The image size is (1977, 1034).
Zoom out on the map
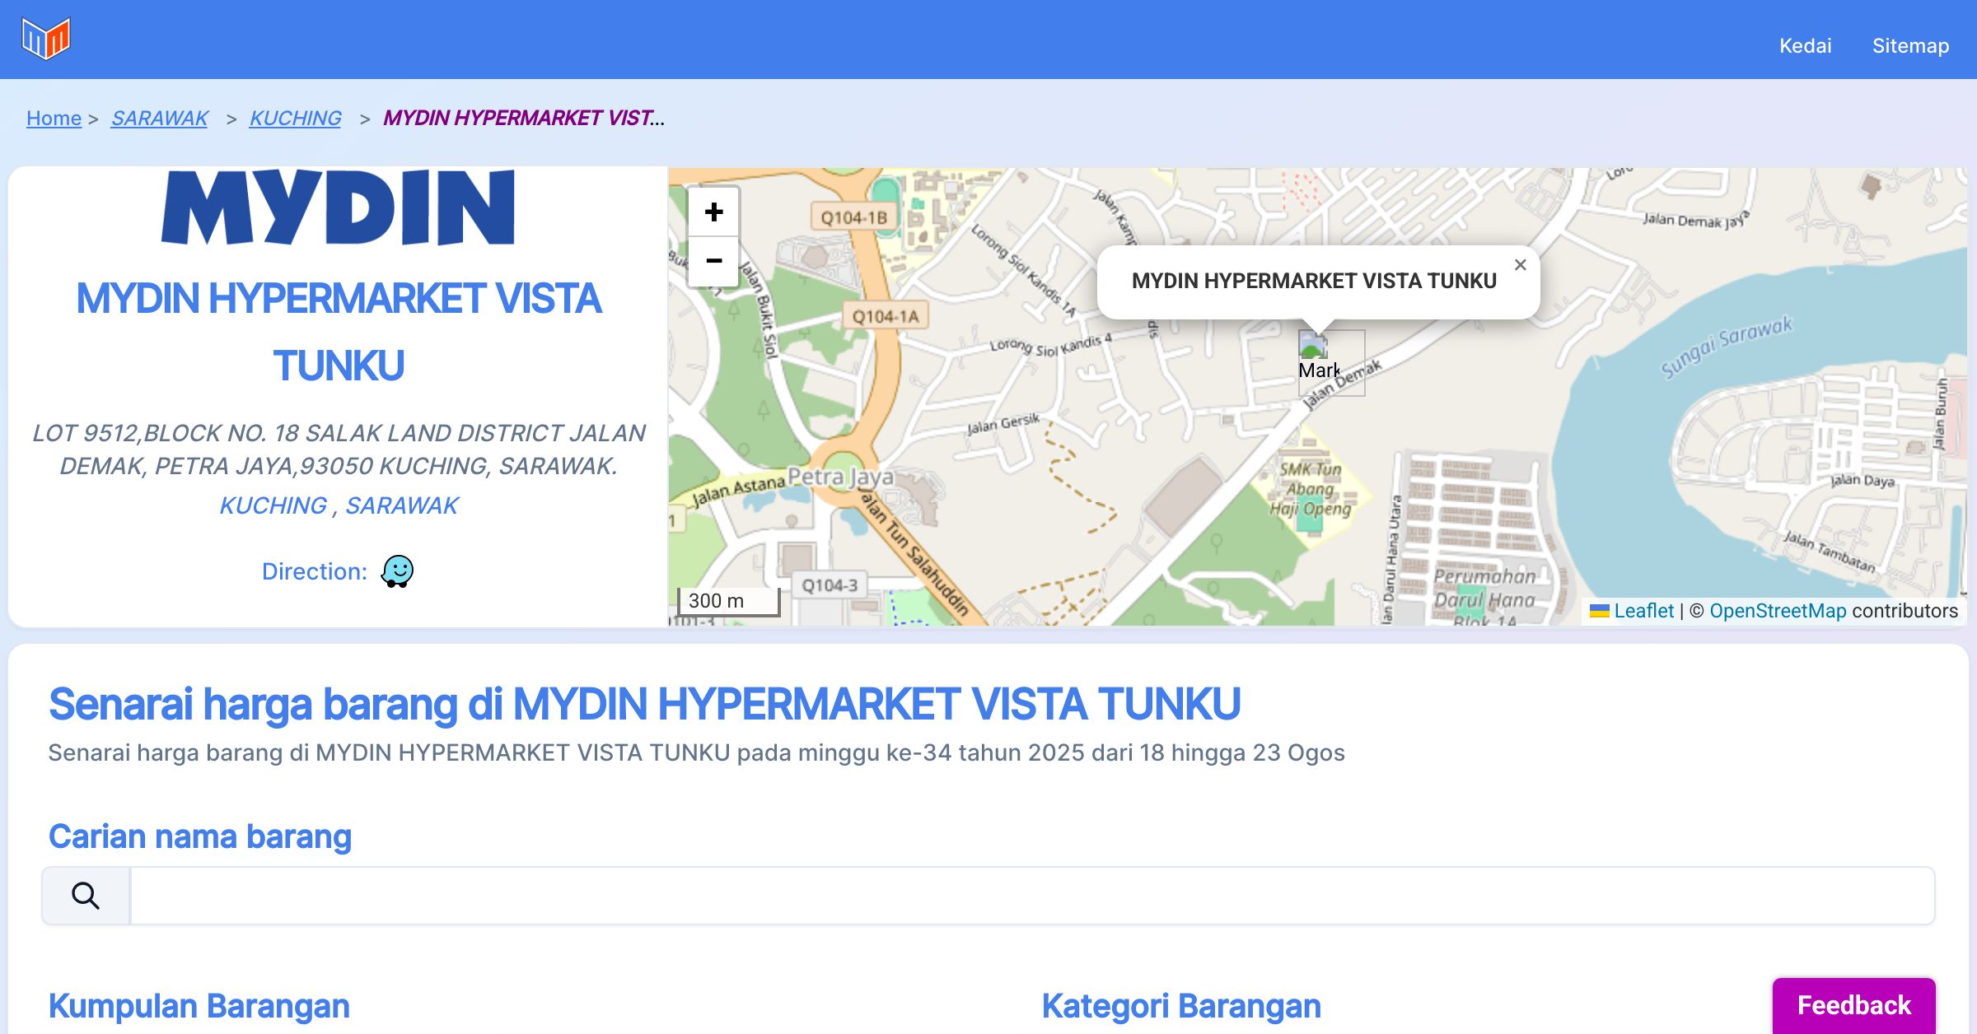click(x=713, y=261)
